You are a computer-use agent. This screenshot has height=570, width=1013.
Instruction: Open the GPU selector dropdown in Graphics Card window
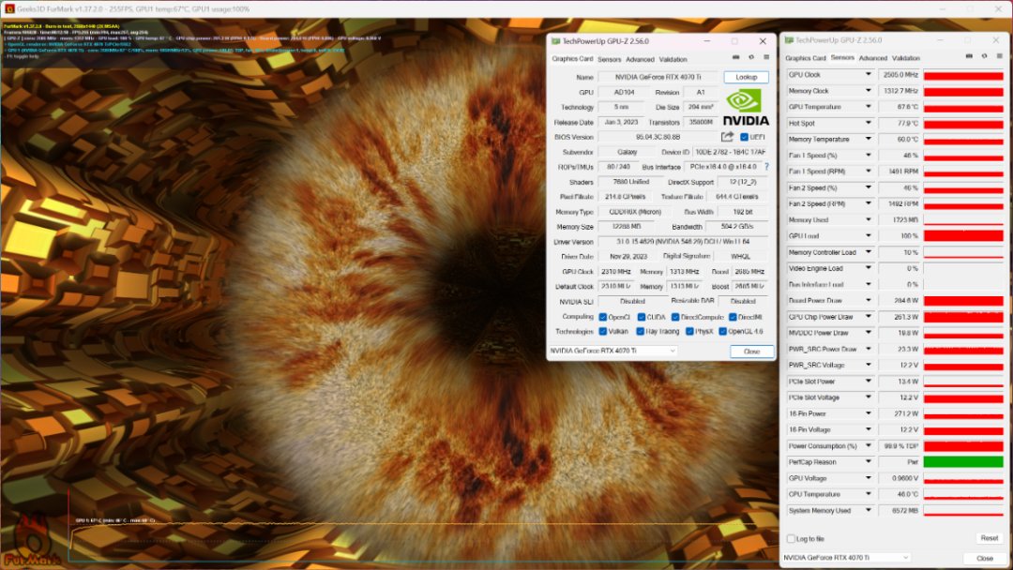tap(612, 351)
